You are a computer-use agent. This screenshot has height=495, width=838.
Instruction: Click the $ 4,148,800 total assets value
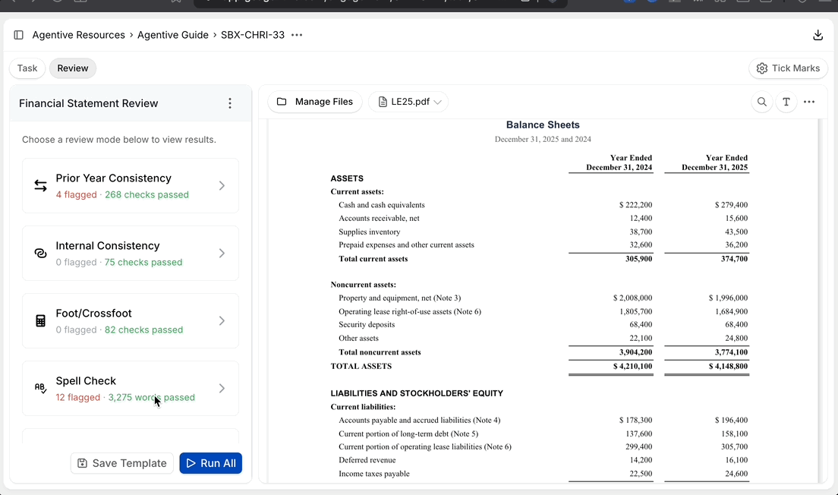[x=729, y=366]
